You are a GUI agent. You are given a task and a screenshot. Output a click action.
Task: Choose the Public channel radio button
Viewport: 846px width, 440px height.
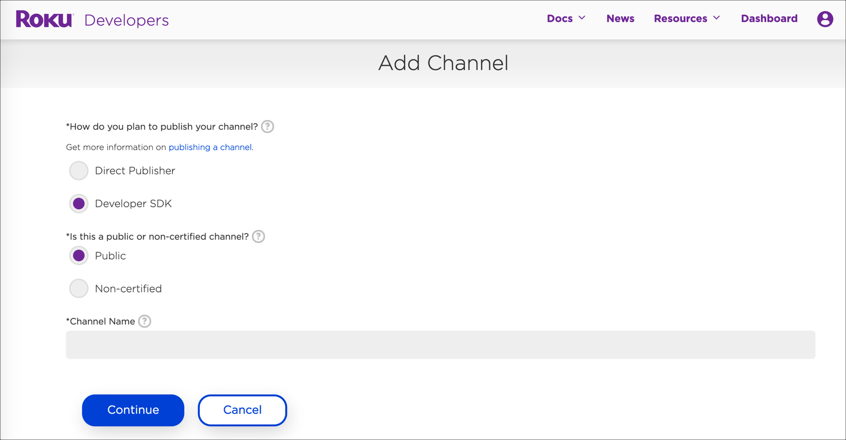pyautogui.click(x=79, y=255)
